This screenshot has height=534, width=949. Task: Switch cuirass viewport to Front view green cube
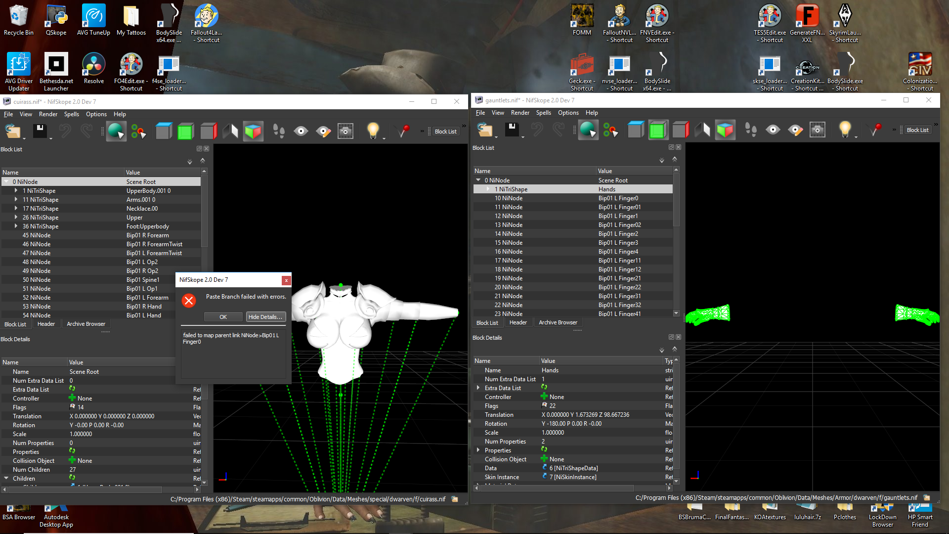pyautogui.click(x=185, y=131)
